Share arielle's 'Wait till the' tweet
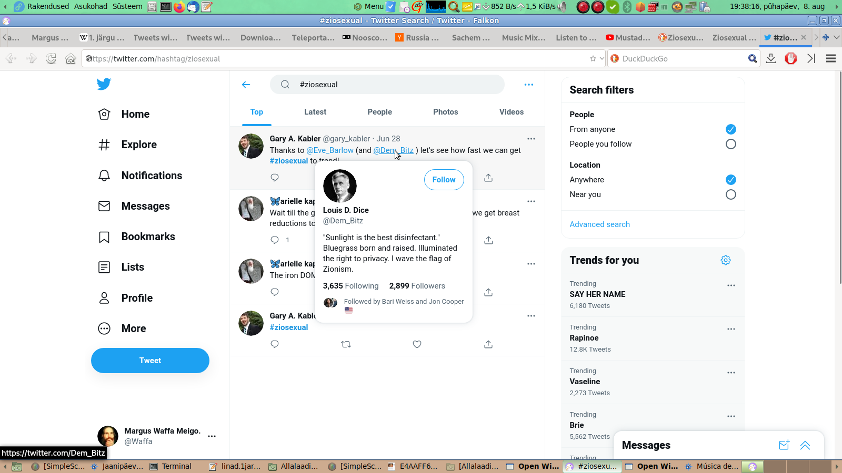 [x=488, y=240]
